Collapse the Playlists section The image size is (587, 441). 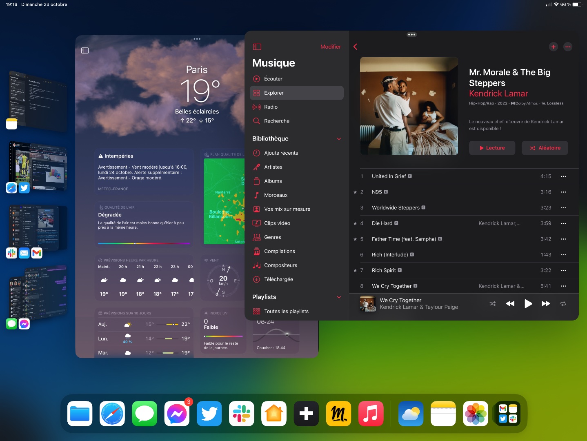pyautogui.click(x=339, y=297)
